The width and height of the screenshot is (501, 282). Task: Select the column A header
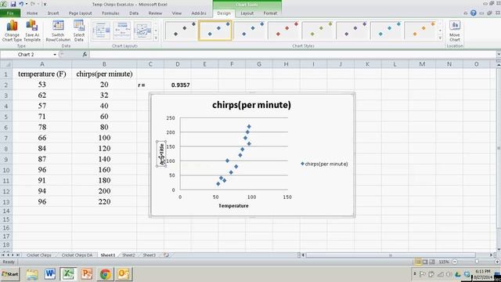pos(41,64)
